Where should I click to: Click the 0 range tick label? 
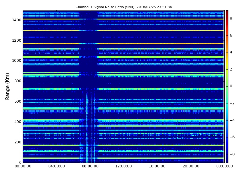pyautogui.click(x=20, y=162)
